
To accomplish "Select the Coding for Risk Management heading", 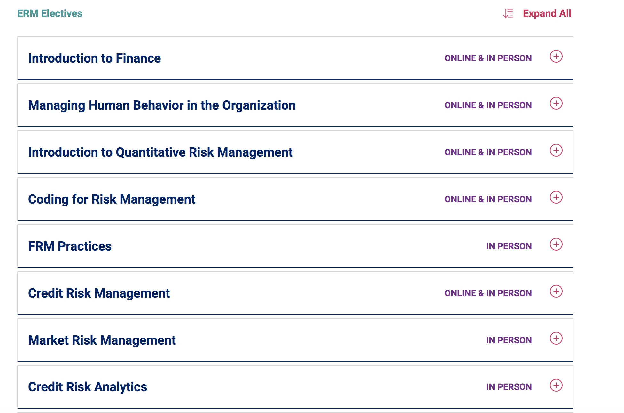I will pos(112,199).
